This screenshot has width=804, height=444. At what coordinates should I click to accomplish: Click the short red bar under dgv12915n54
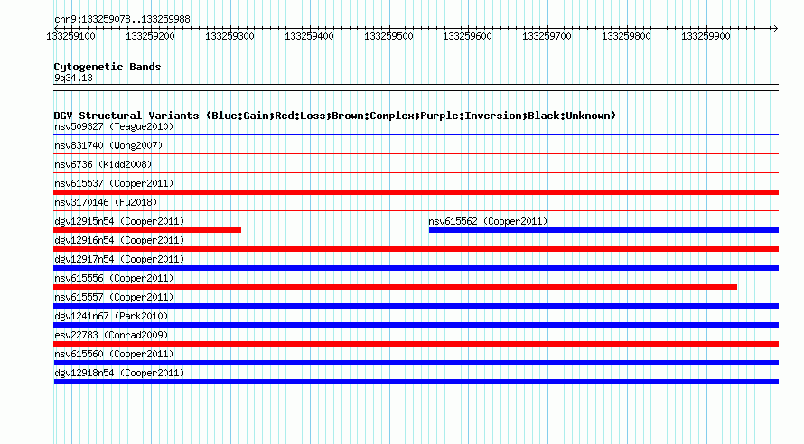[x=147, y=230]
